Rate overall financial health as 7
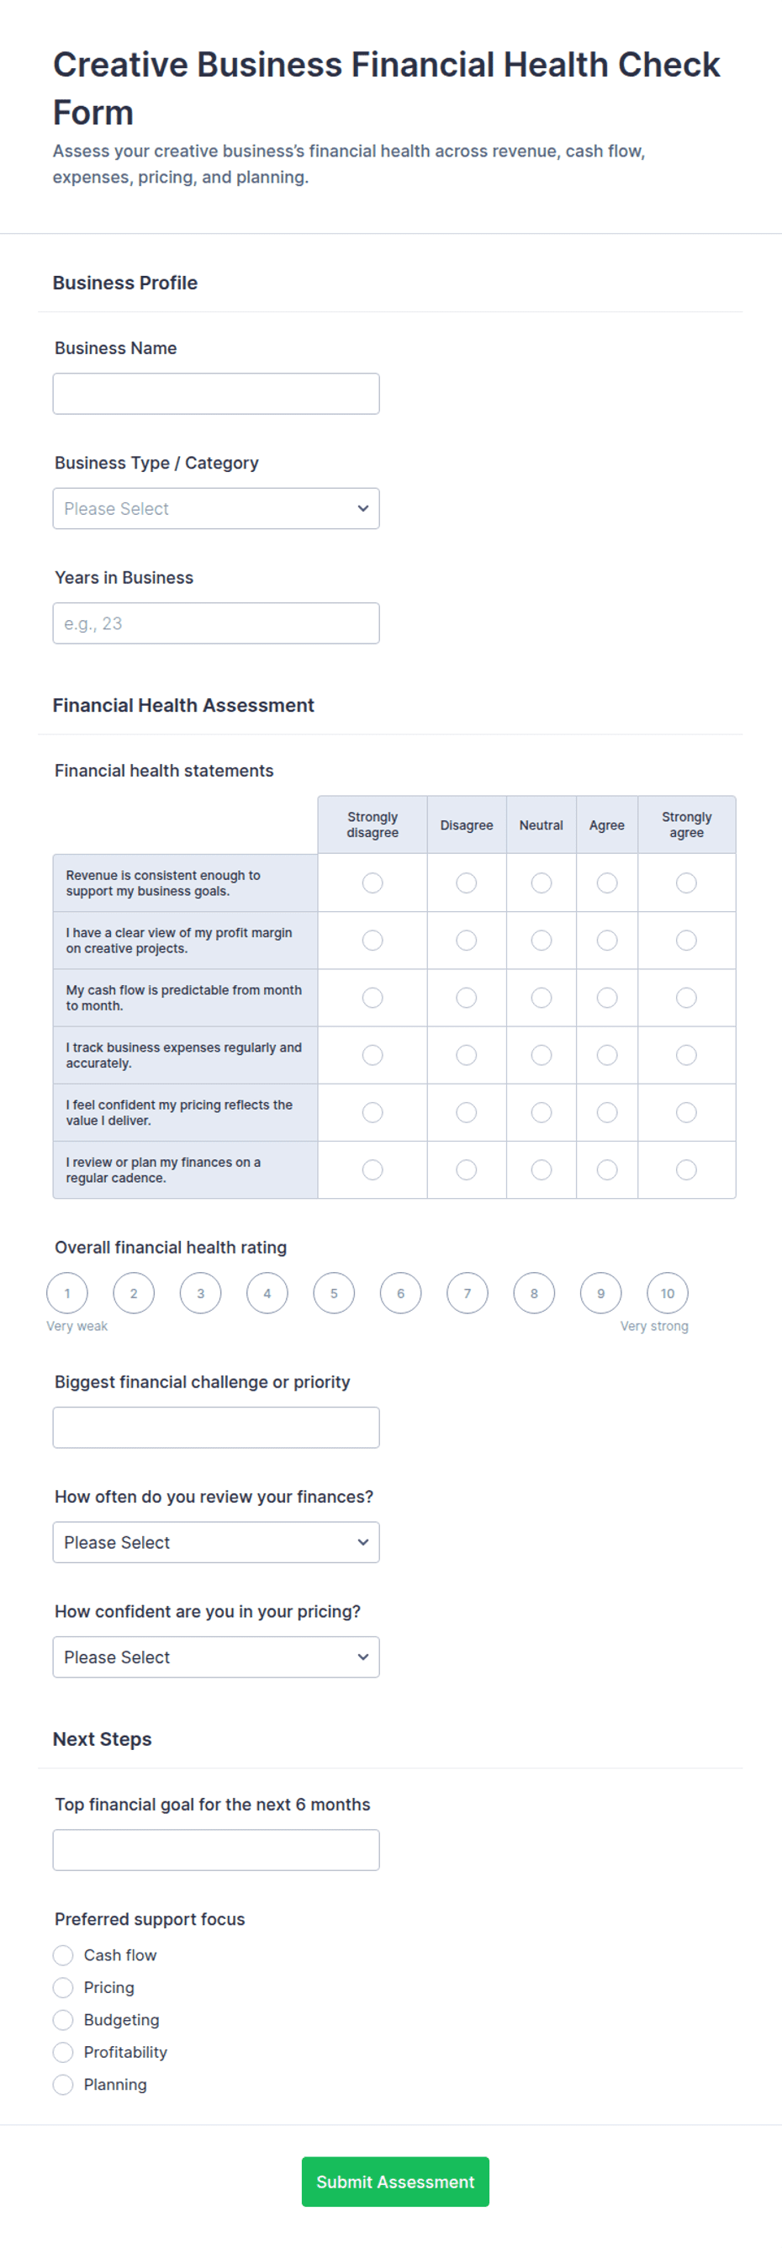Screen dimensions: 782x2248 click(x=468, y=1293)
